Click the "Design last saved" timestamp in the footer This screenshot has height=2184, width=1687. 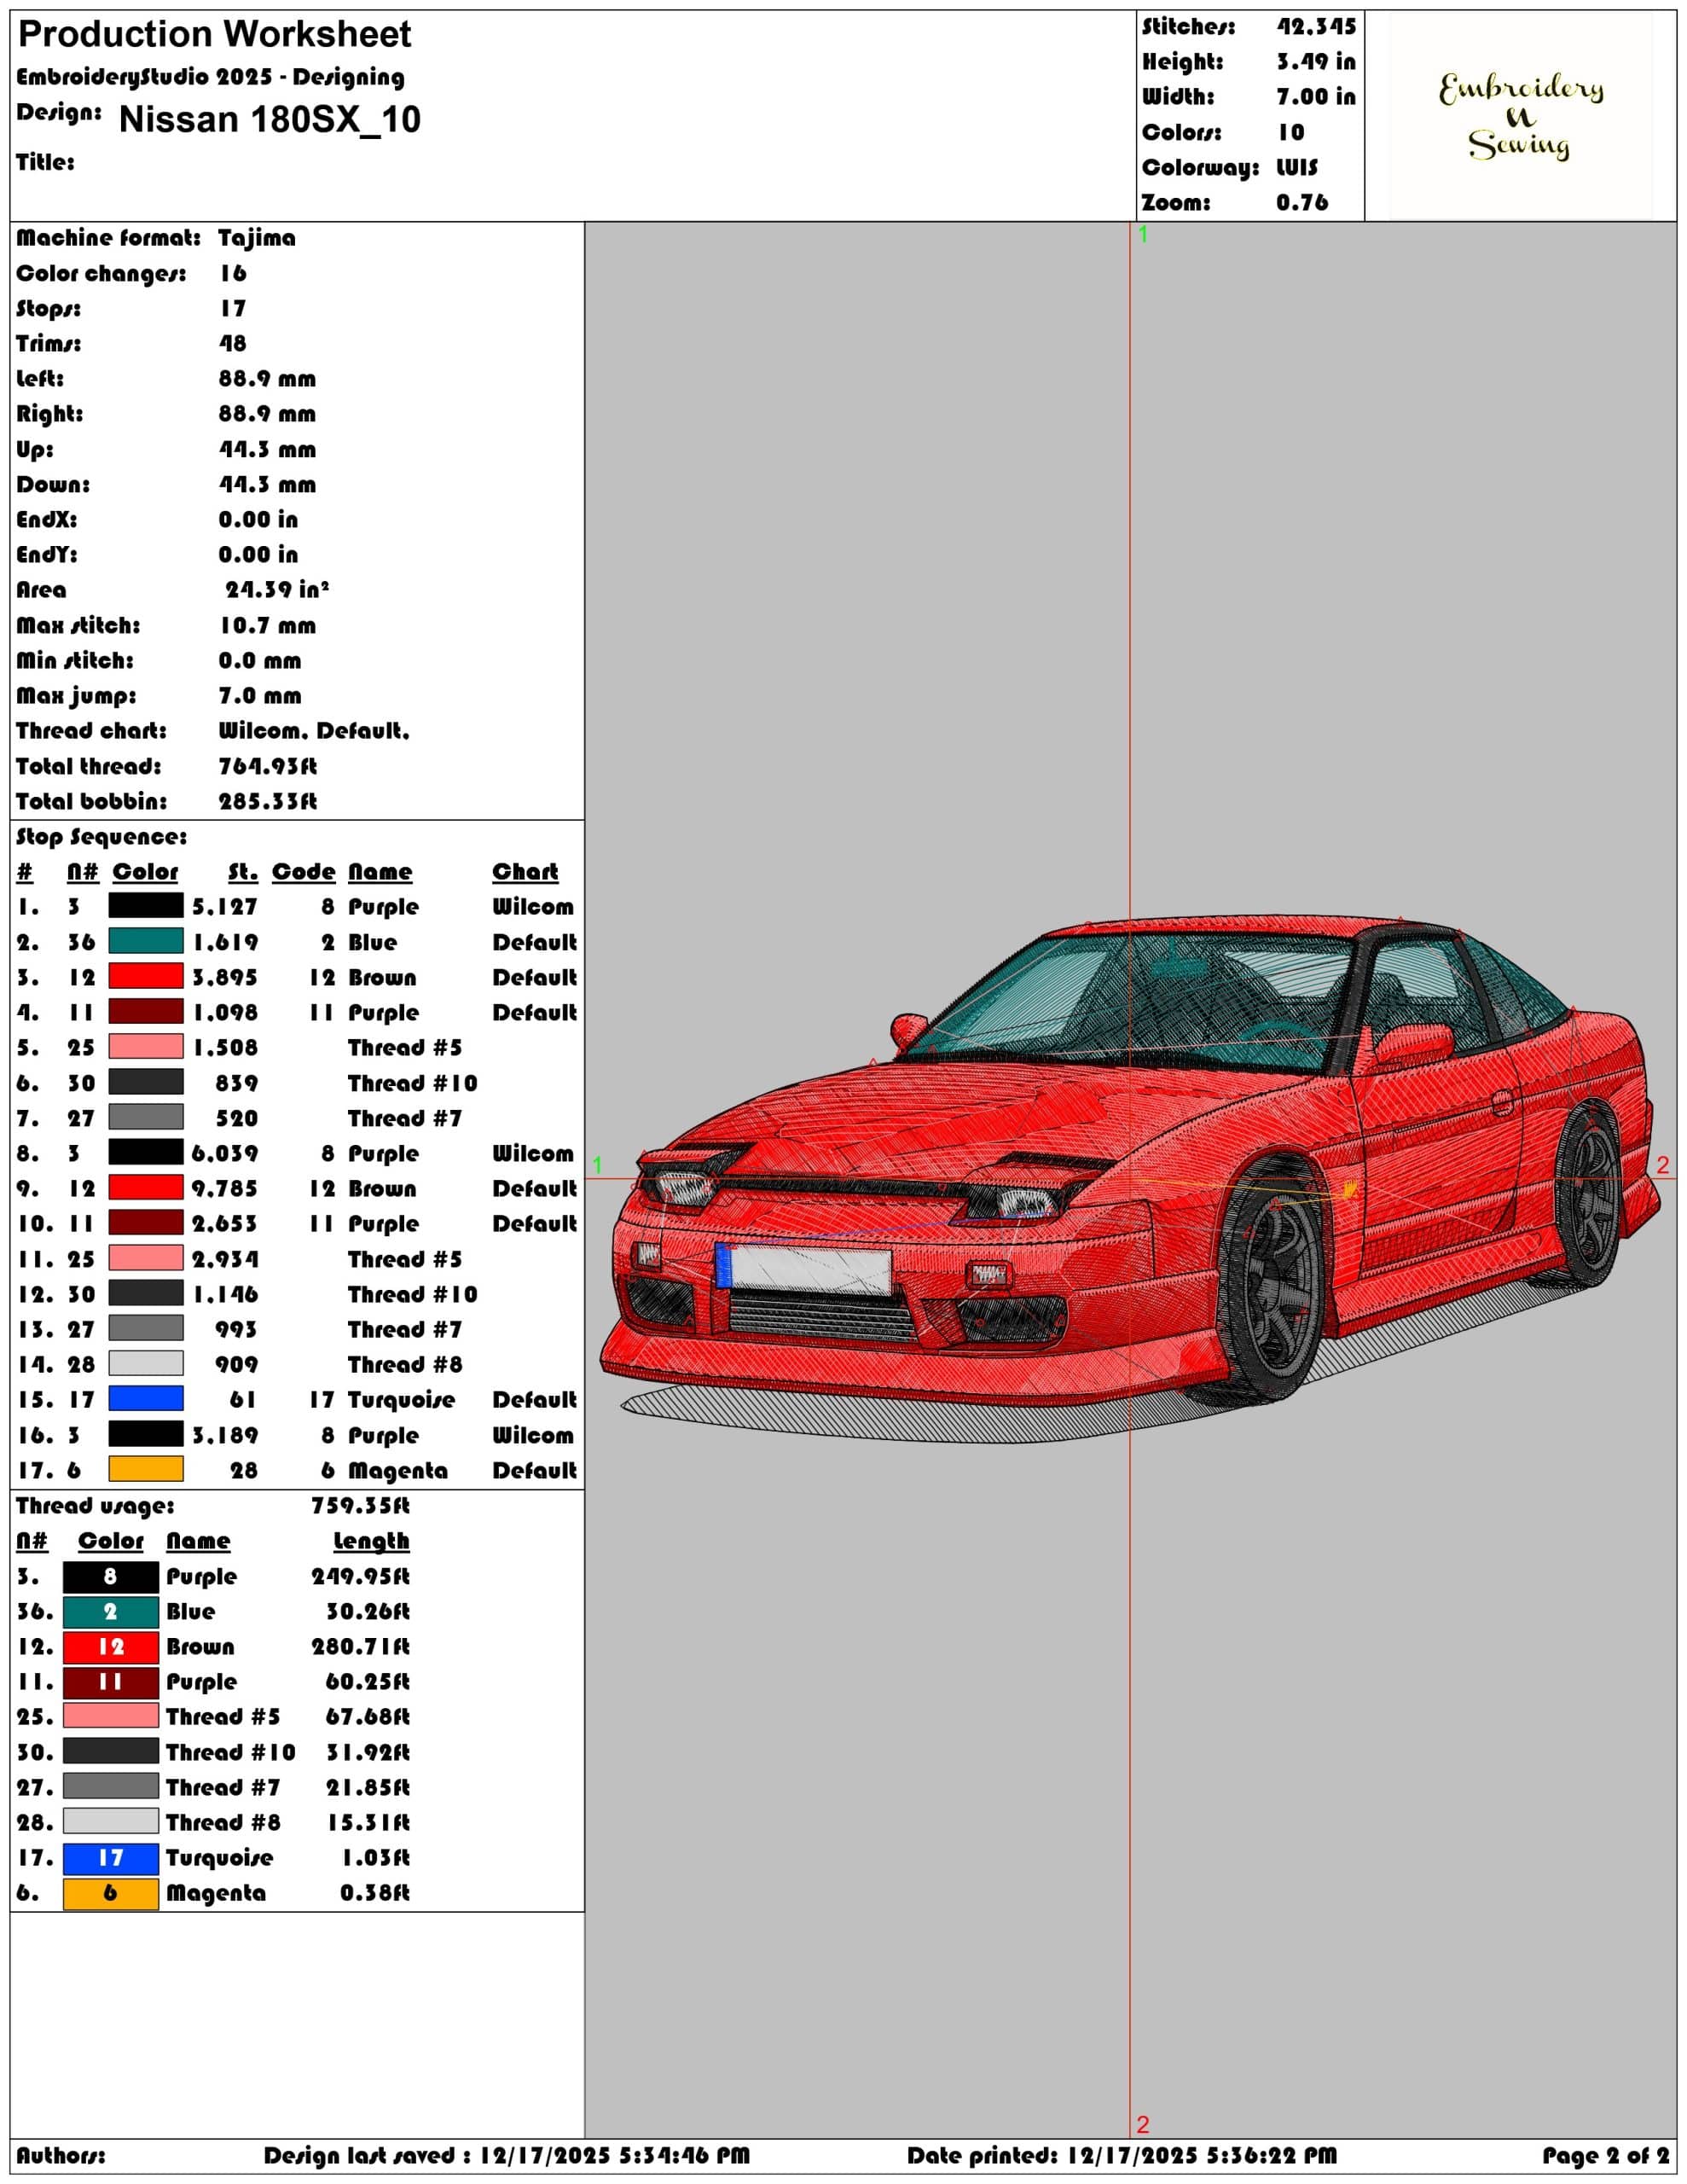pyautogui.click(x=506, y=2156)
